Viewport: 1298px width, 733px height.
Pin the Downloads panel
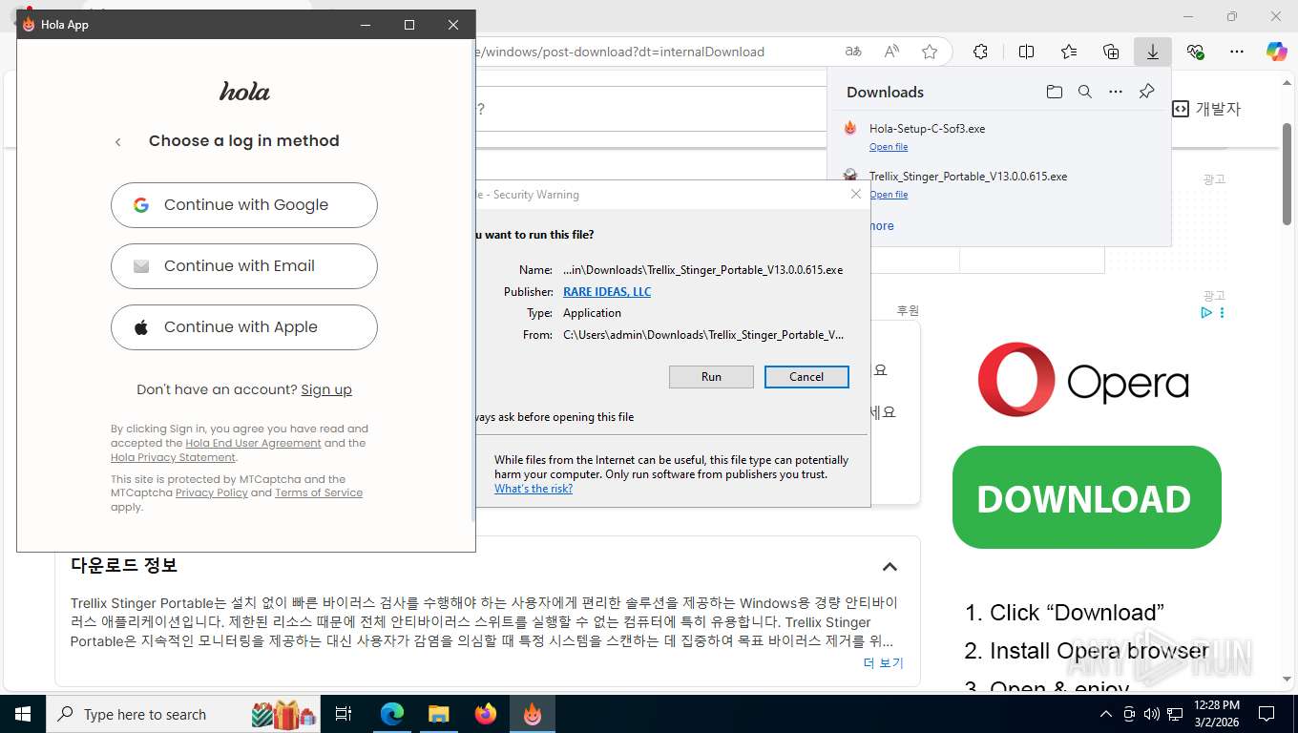(x=1147, y=92)
